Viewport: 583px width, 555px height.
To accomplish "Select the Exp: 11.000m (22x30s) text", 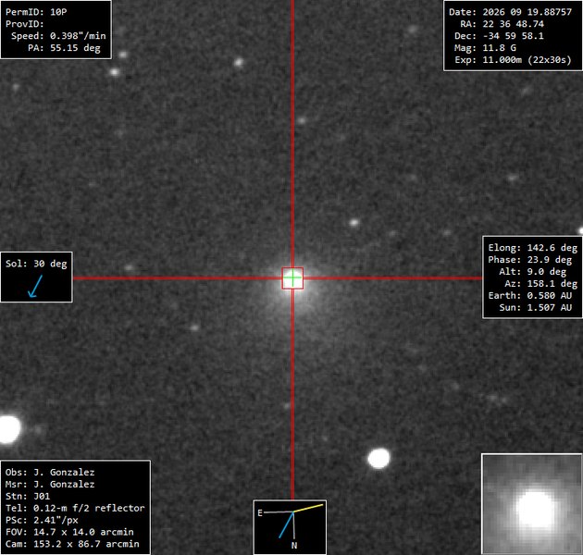I will (513, 59).
